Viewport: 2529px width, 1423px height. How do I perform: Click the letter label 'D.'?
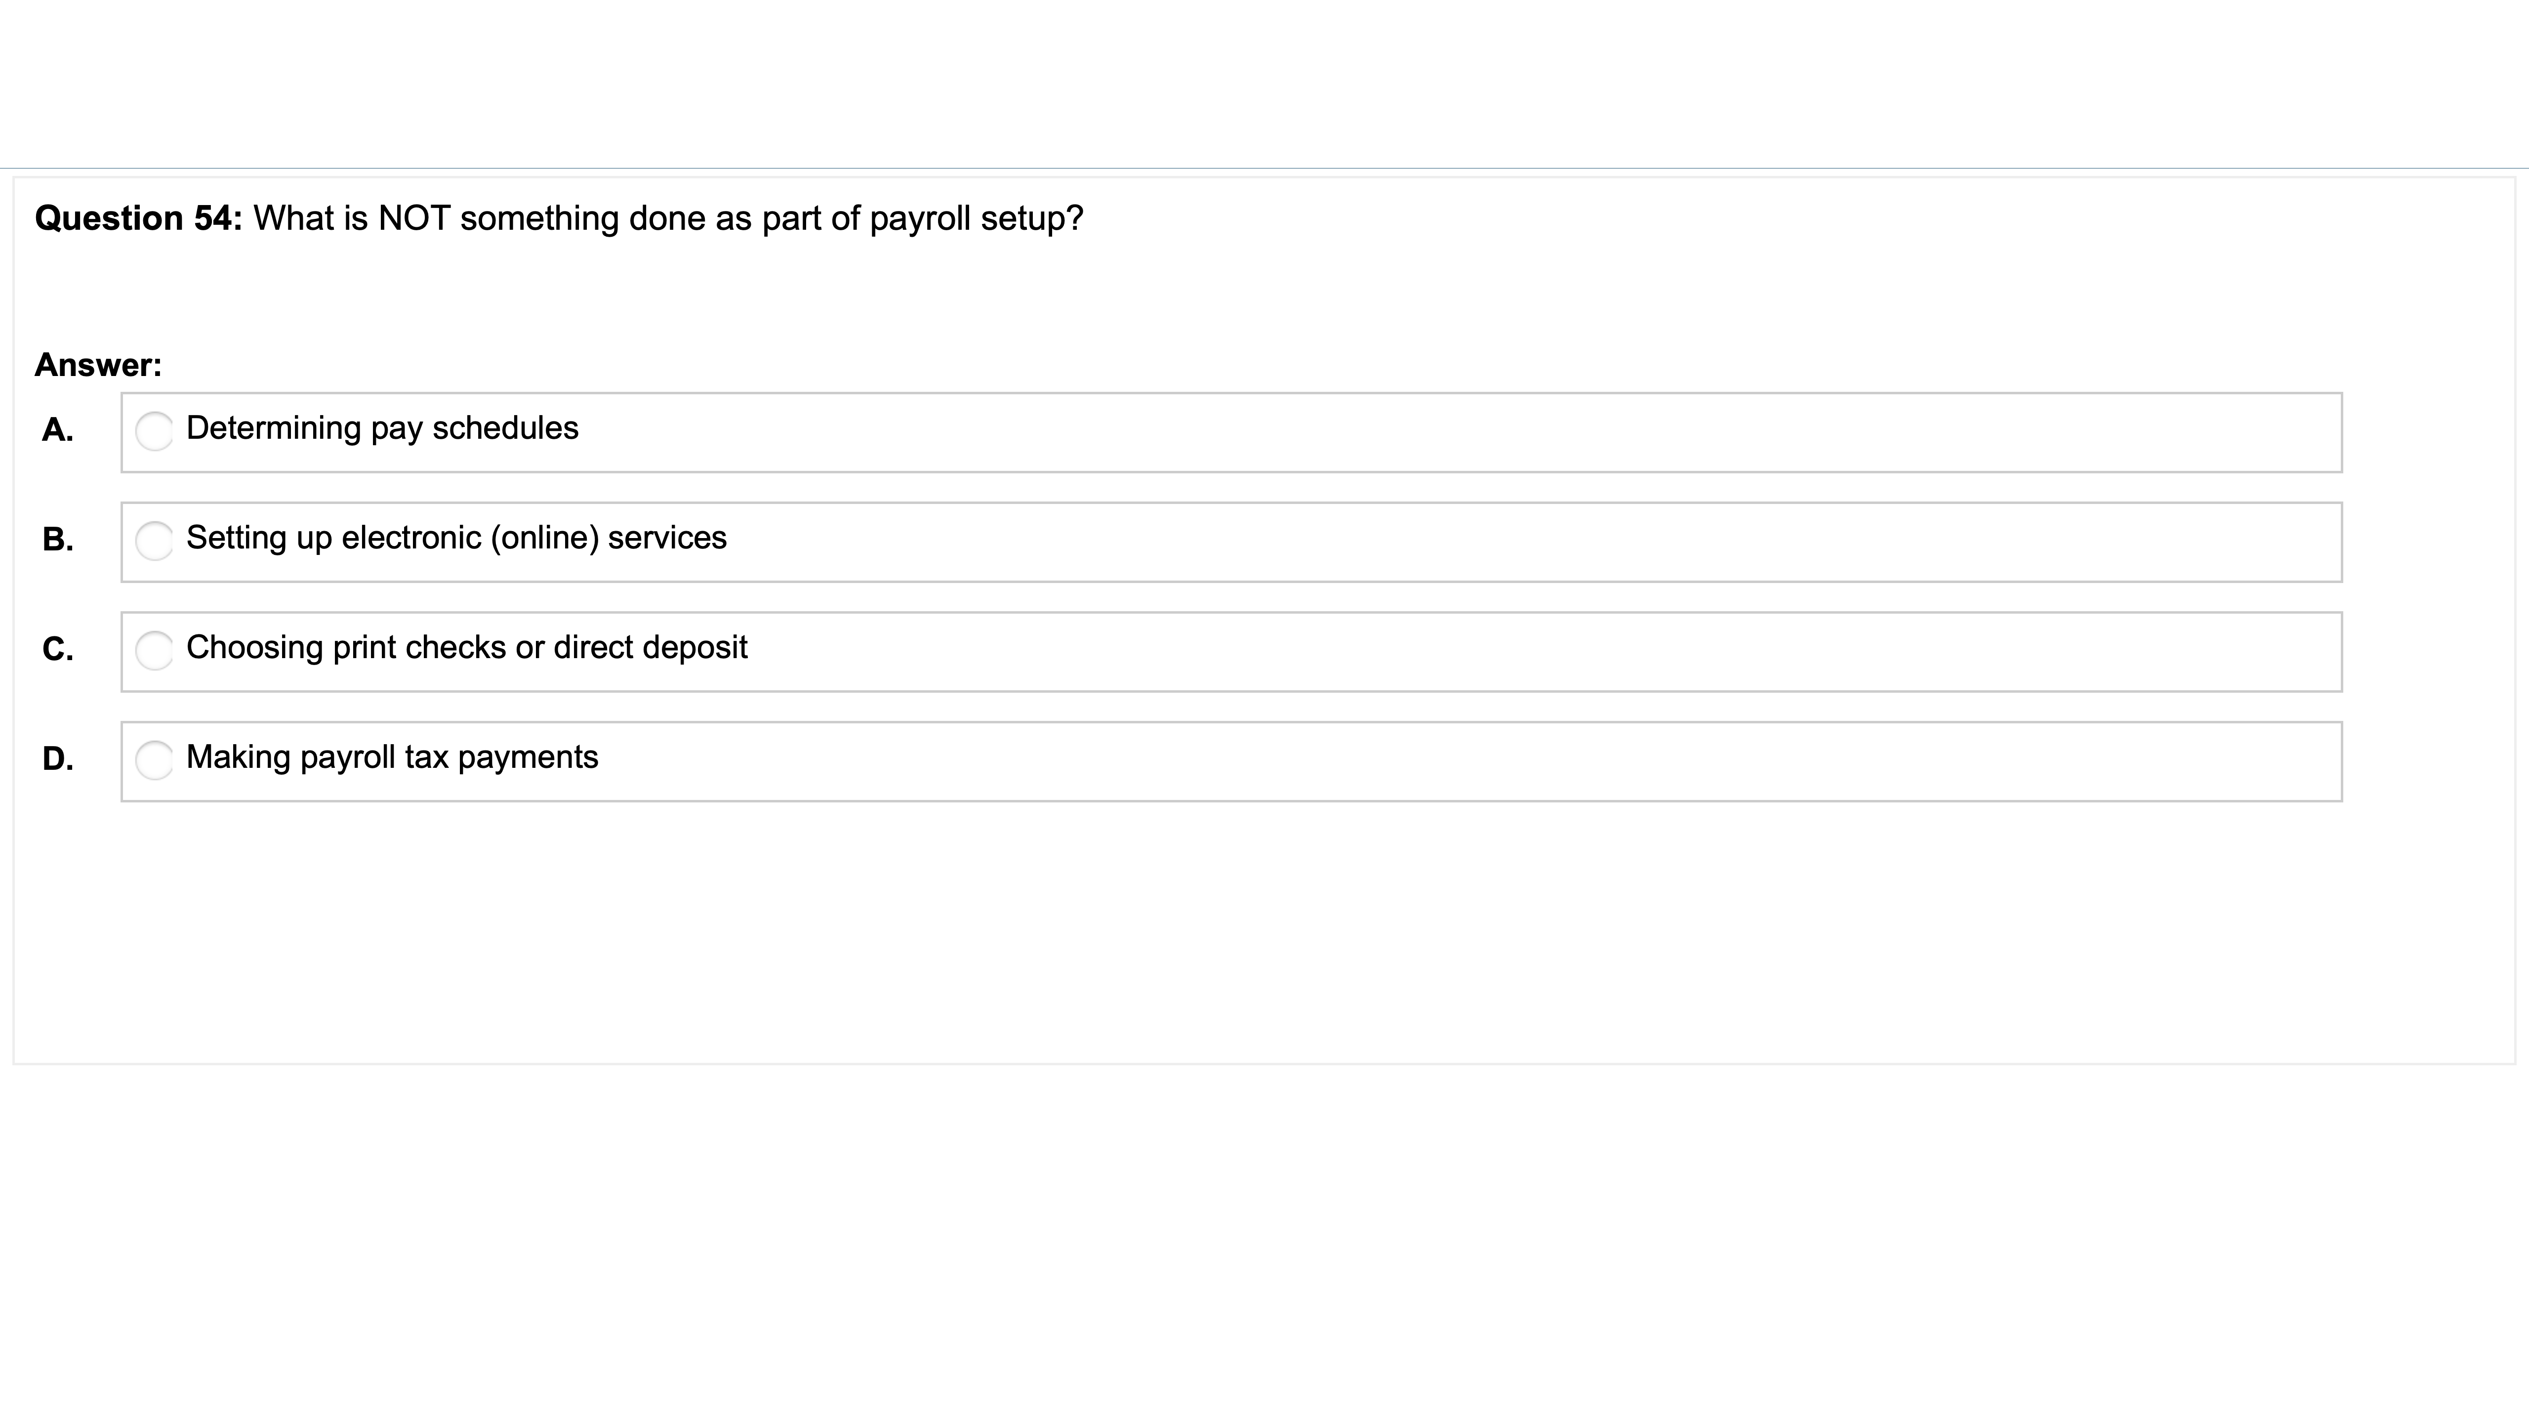tap(58, 758)
